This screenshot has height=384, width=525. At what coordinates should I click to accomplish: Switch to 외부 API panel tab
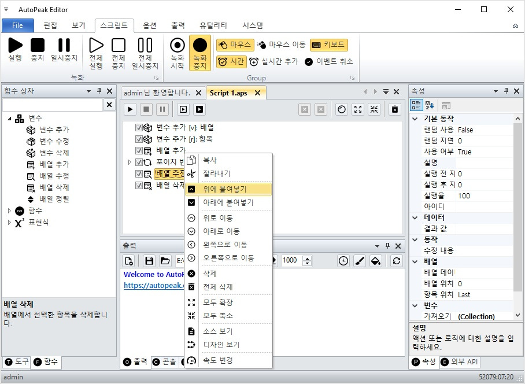click(459, 361)
